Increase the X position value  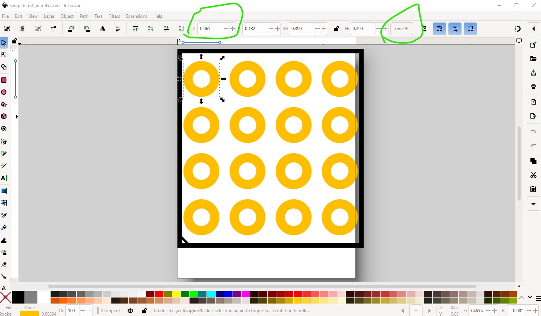point(233,29)
